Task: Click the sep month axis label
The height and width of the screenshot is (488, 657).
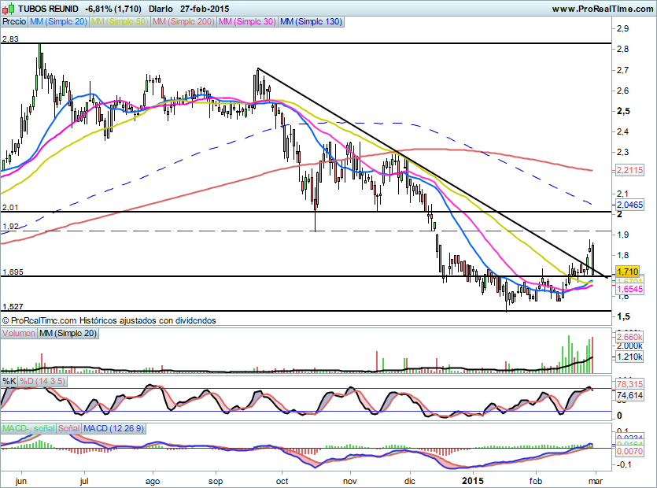Action: pyautogui.click(x=216, y=481)
